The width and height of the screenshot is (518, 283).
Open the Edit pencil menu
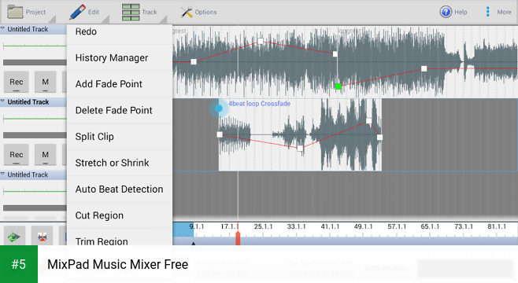(77, 13)
